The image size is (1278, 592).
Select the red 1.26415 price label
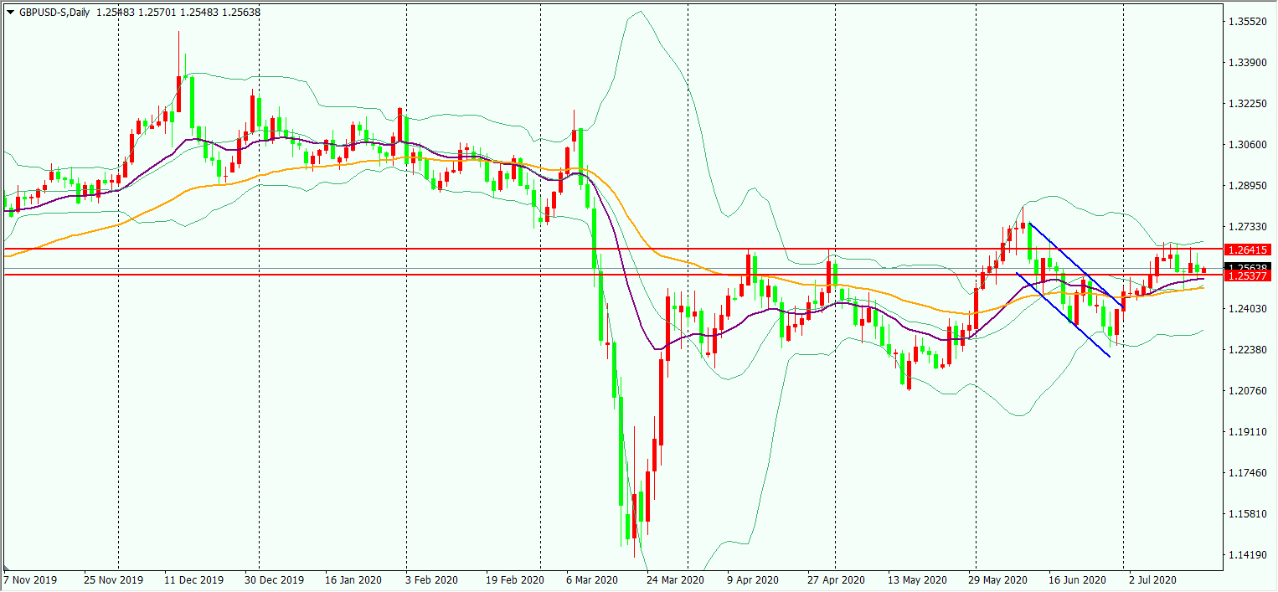pos(1249,250)
